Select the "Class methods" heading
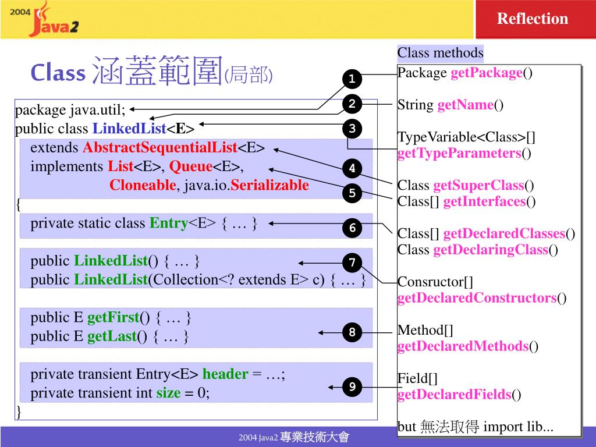The width and height of the screenshot is (596, 447). 440,52
